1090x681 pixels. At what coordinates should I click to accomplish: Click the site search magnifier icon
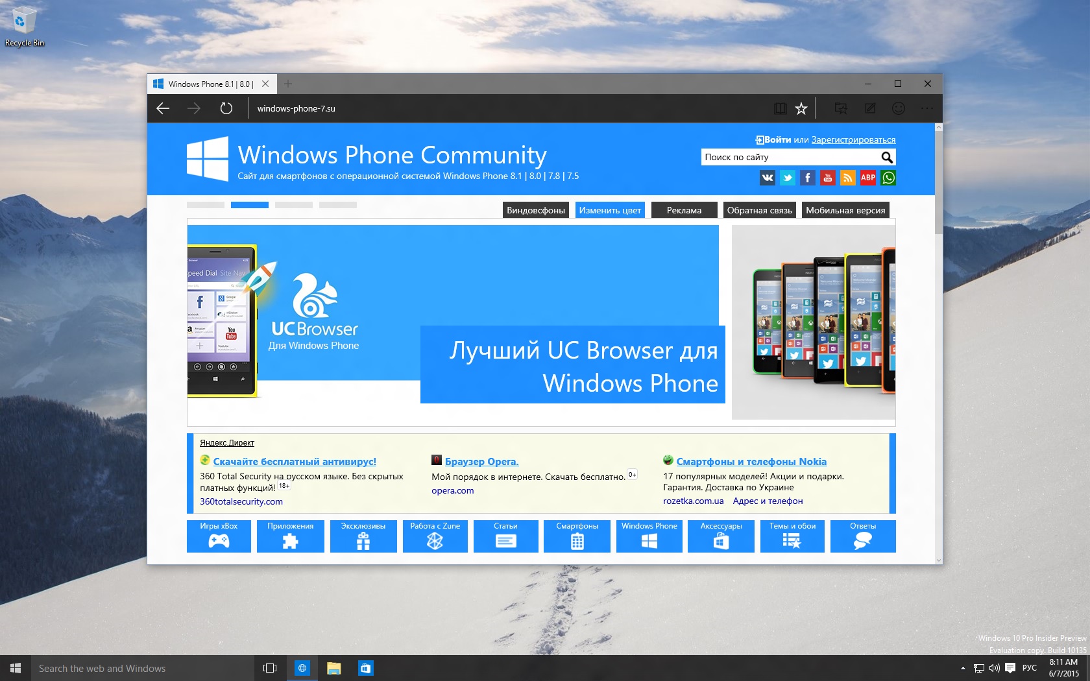(x=887, y=157)
